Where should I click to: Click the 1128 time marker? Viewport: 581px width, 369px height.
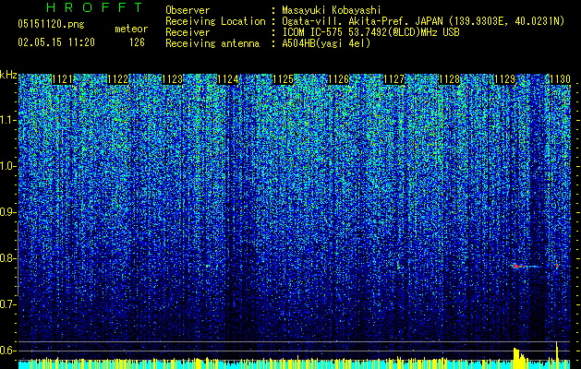pyautogui.click(x=449, y=79)
